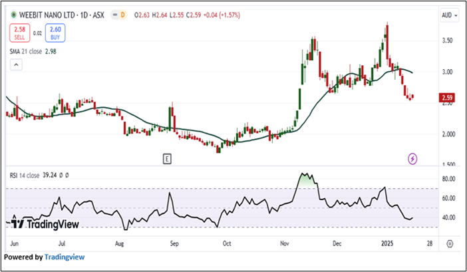Click the purple lightning event marker
The height and width of the screenshot is (272, 467).
pyautogui.click(x=412, y=159)
